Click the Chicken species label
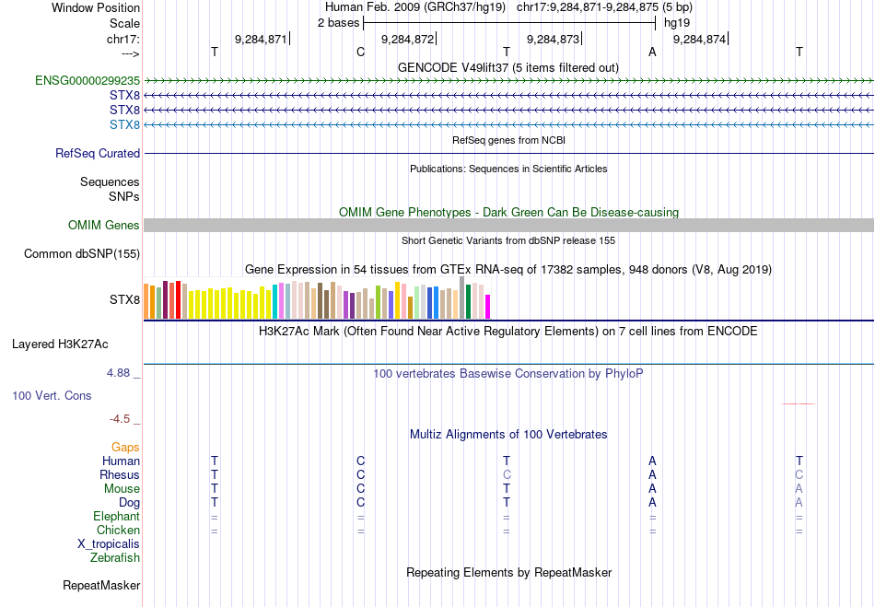Screen dimensions: 875x607 pos(118,530)
